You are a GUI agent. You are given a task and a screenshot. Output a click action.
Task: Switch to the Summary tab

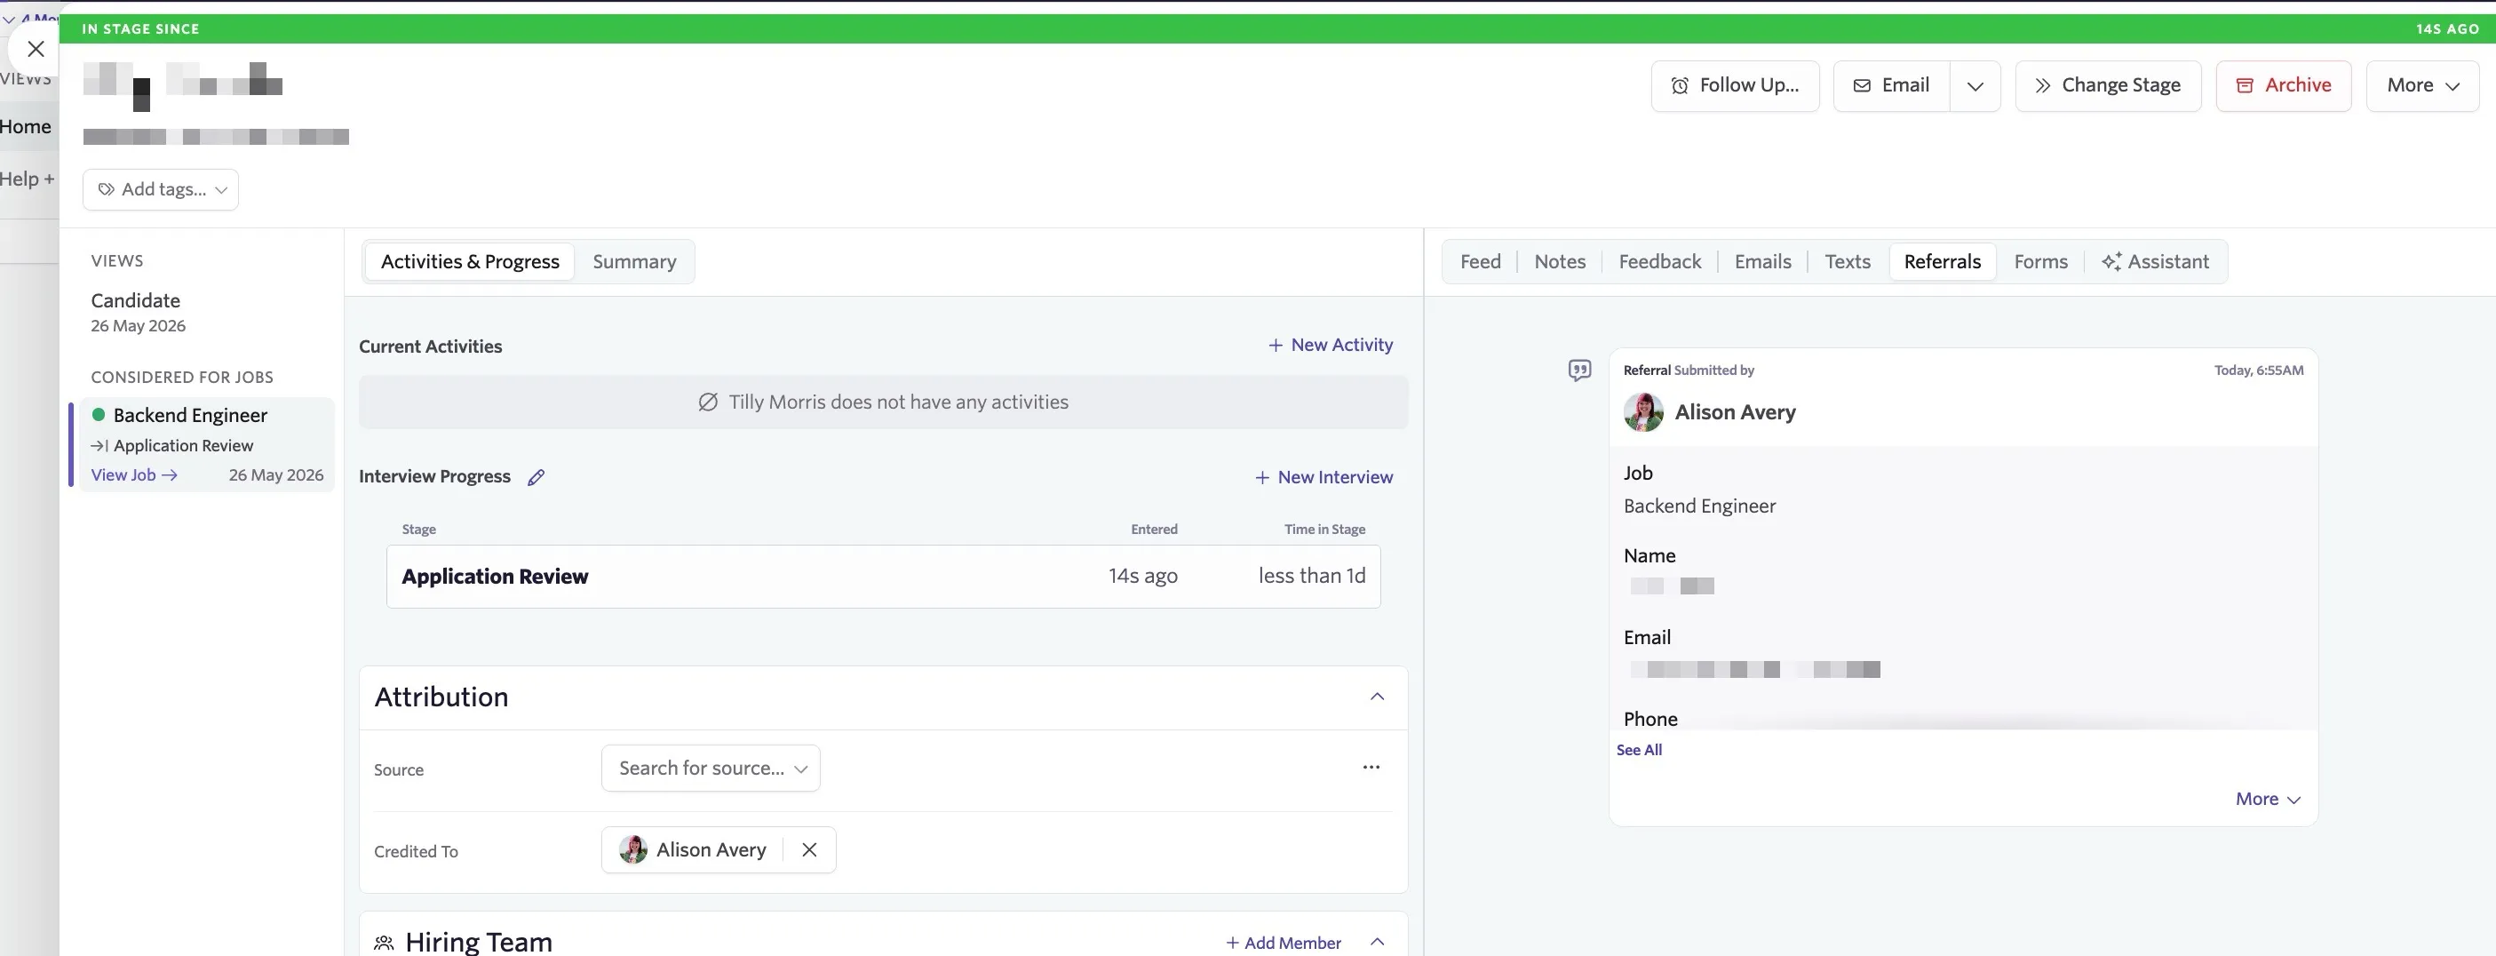click(633, 262)
